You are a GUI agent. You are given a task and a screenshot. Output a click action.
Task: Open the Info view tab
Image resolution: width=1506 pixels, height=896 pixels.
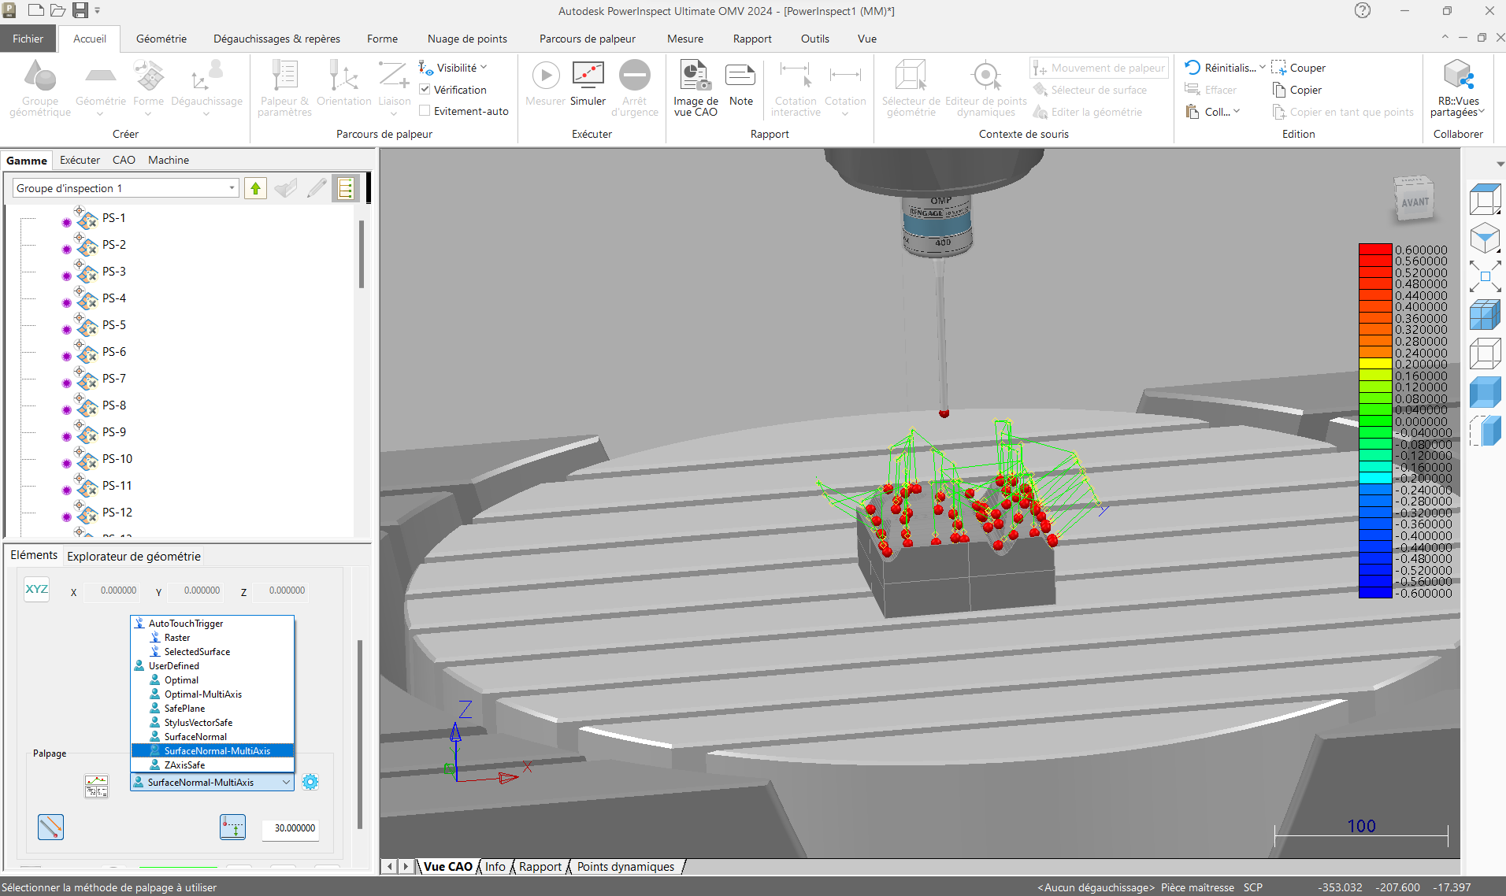point(495,866)
